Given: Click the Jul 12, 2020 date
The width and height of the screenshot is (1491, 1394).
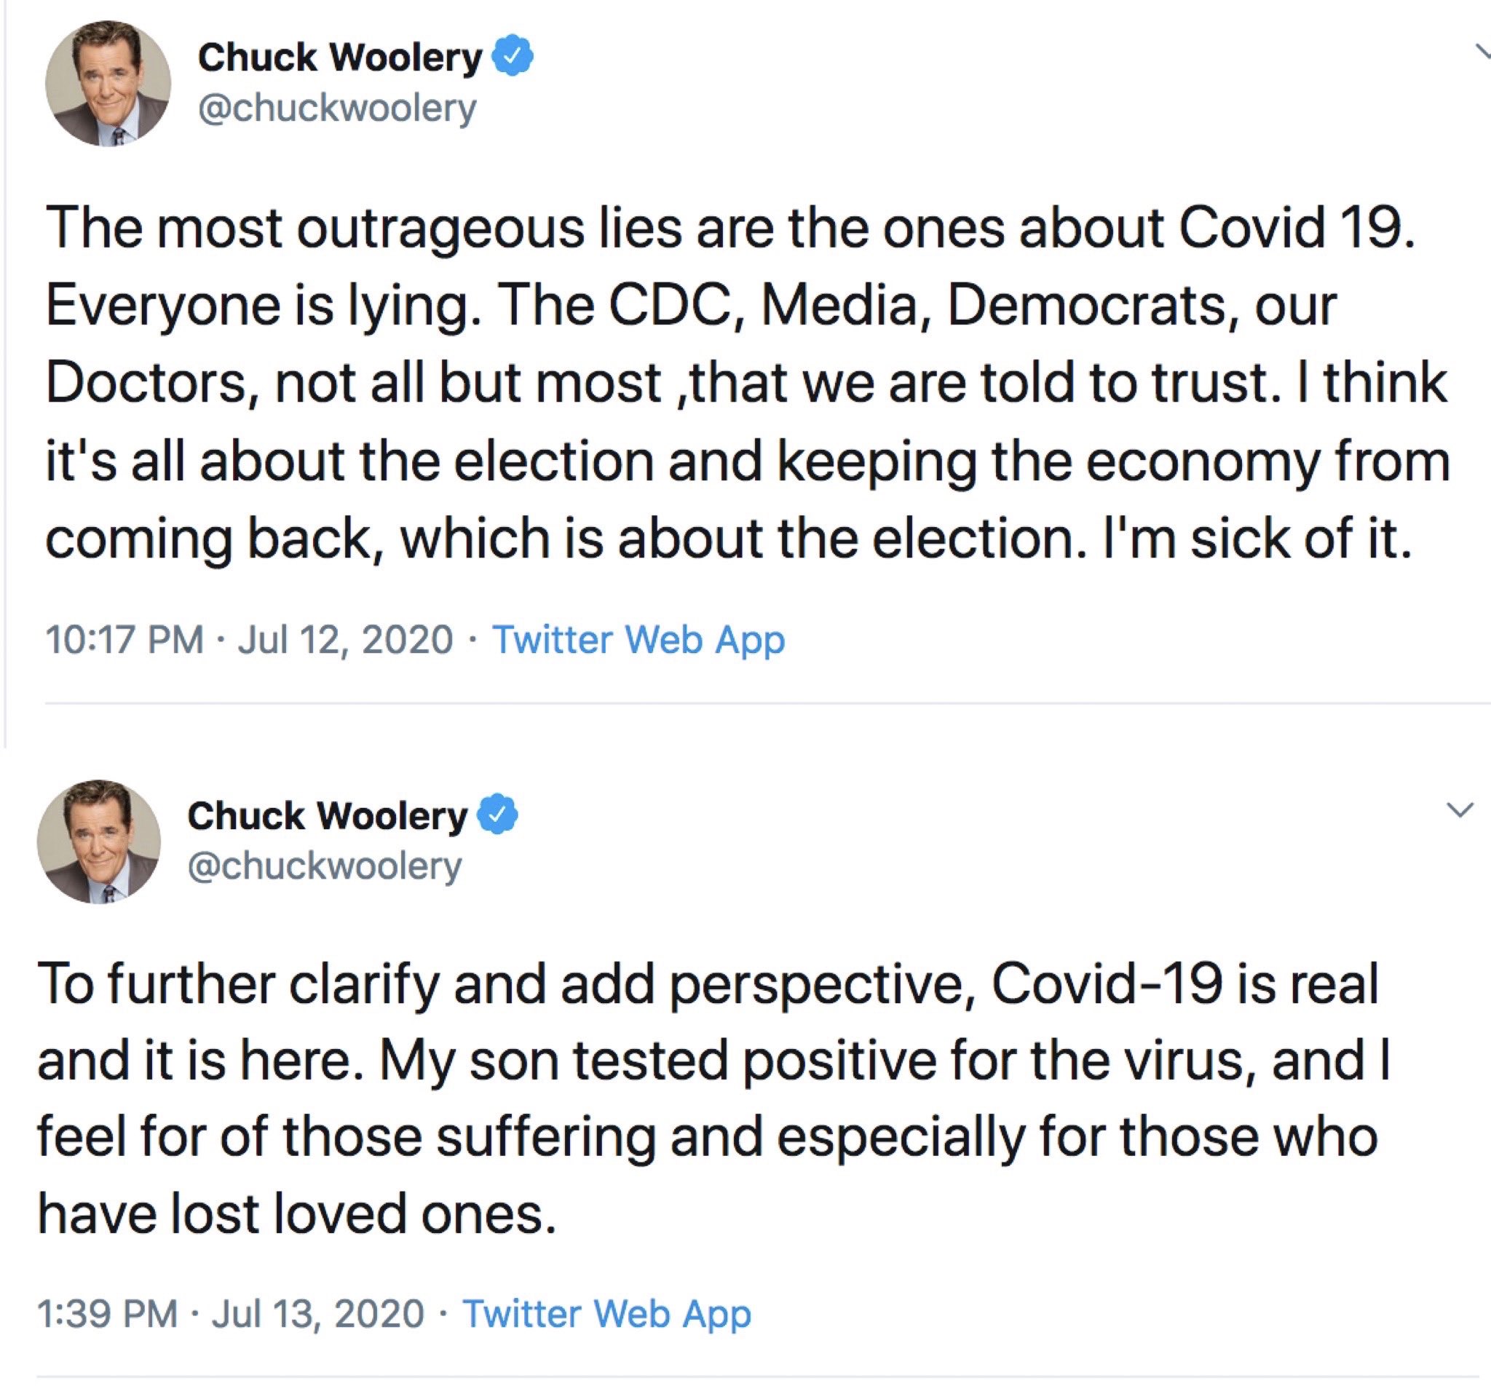Looking at the screenshot, I should pyautogui.click(x=346, y=640).
